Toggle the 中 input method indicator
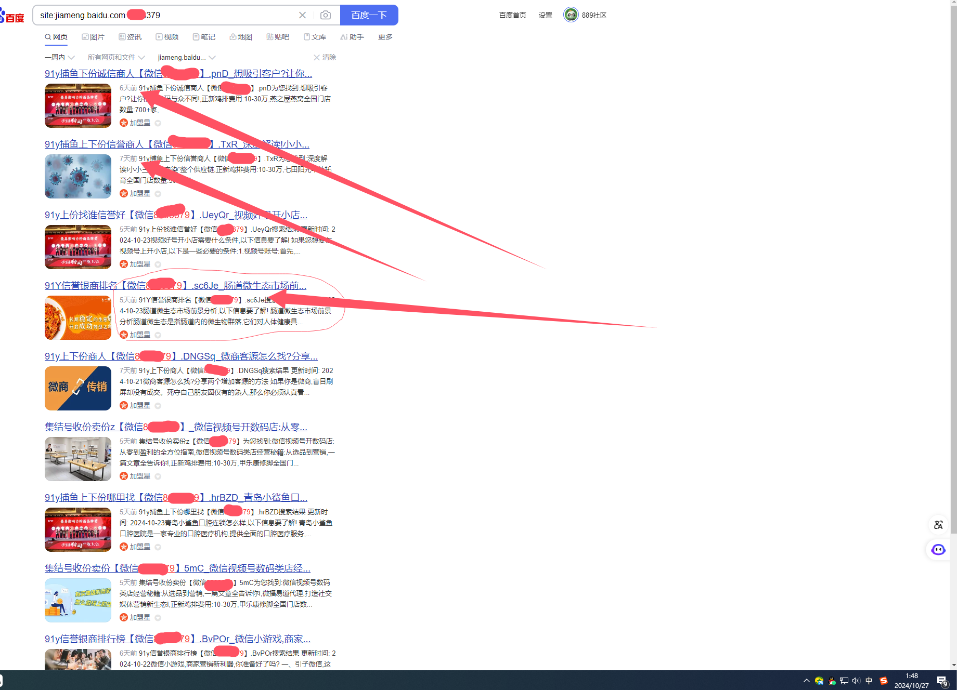 (x=869, y=681)
